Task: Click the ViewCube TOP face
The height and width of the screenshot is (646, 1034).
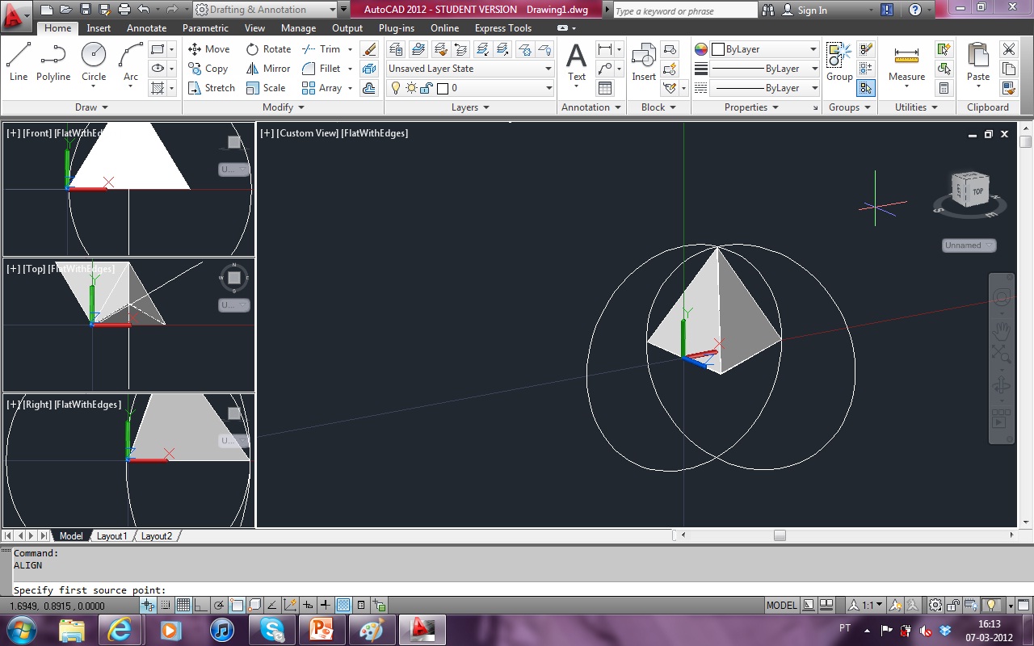Action: 977,191
